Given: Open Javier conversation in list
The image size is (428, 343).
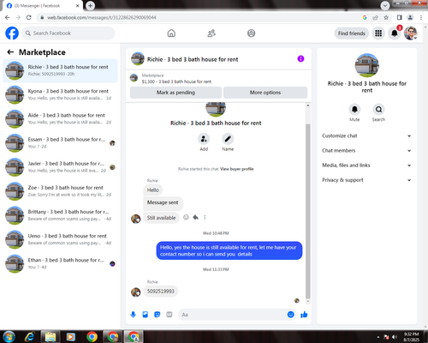Looking at the screenshot, I should pos(60,167).
